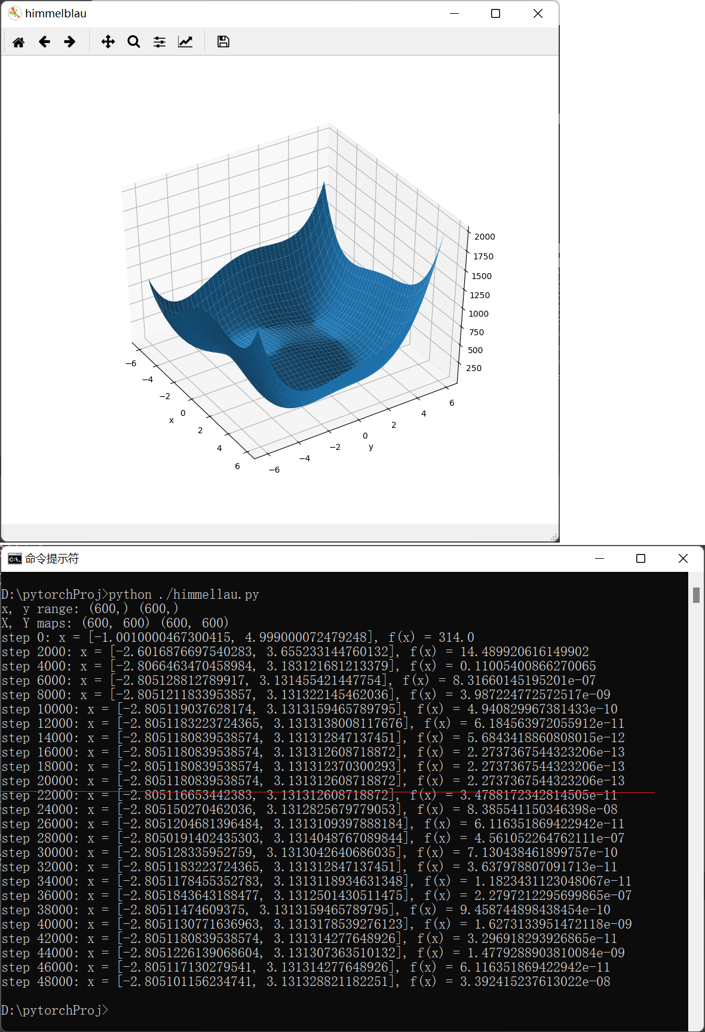Minimize the command prompt window
The width and height of the screenshot is (705, 1032).
point(600,558)
